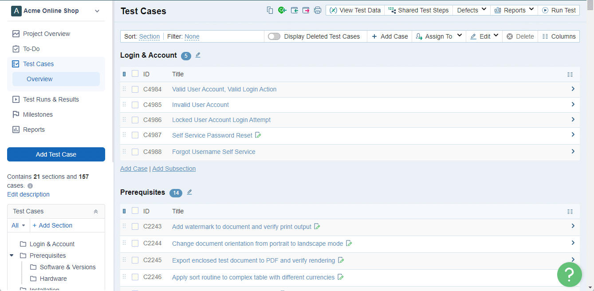Click the export test cases pink-arrow icon
This screenshot has height=291, width=594.
(306, 10)
